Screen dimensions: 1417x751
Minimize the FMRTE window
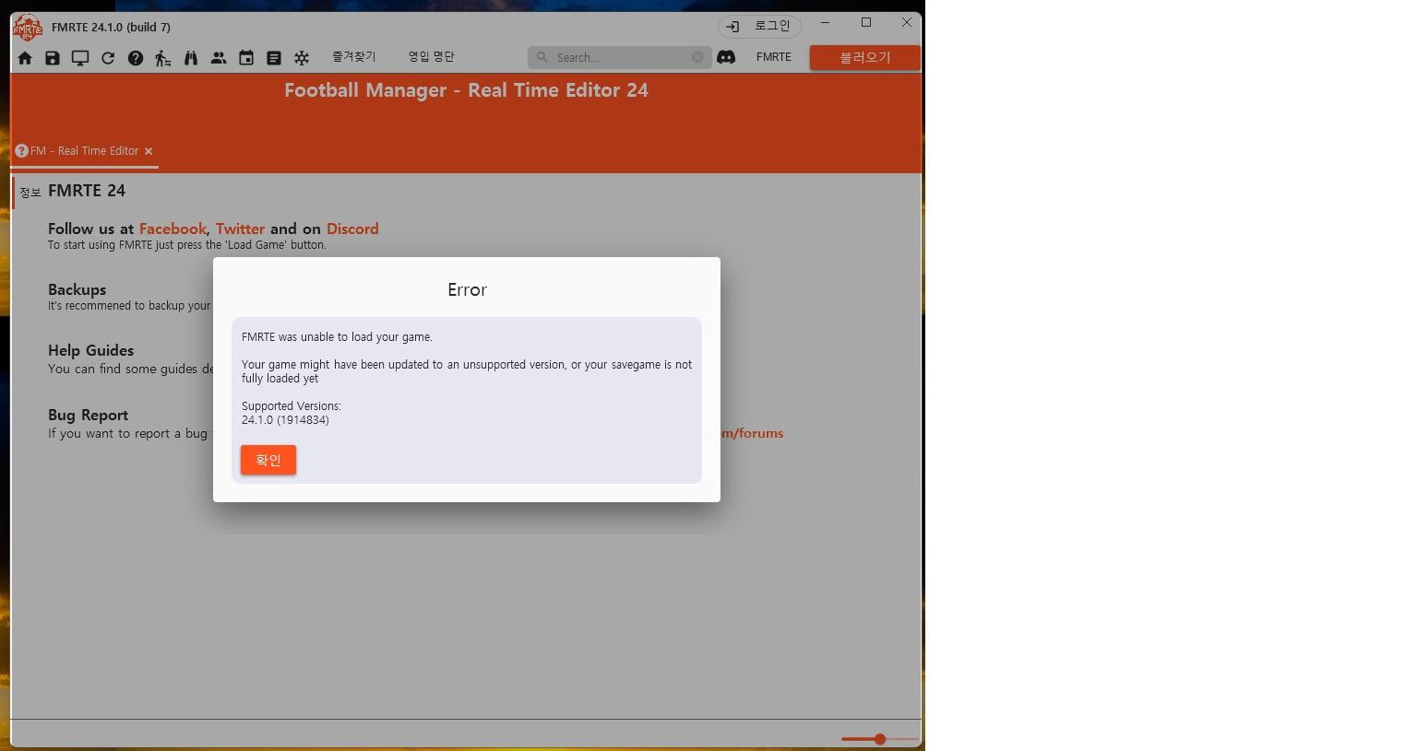[825, 23]
